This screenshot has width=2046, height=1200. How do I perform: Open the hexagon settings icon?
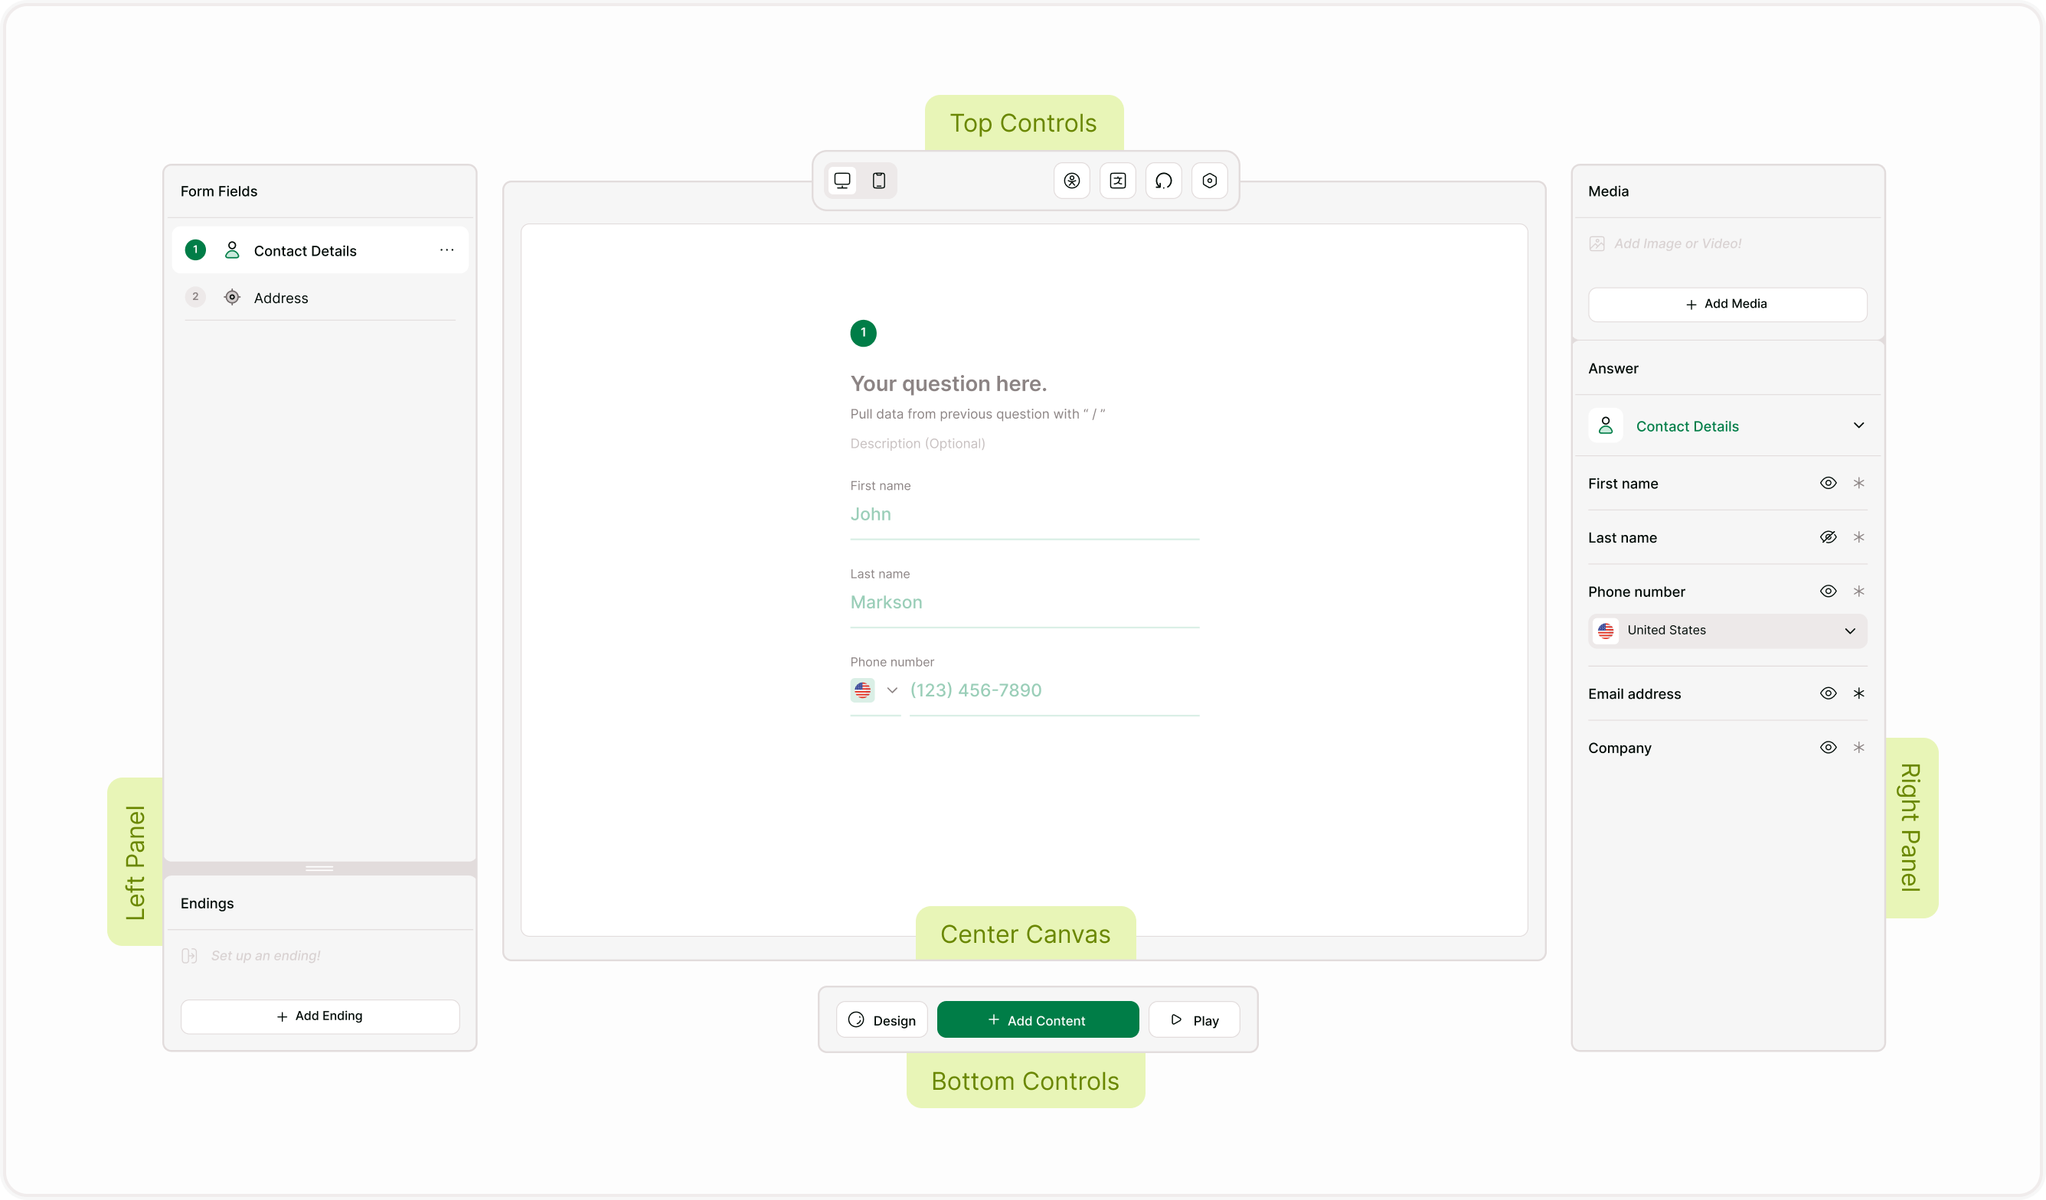1210,181
